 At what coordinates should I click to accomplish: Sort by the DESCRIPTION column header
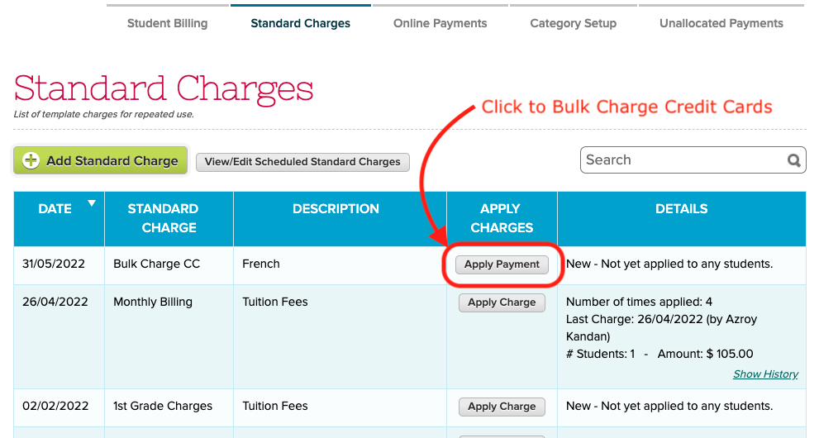pos(336,209)
